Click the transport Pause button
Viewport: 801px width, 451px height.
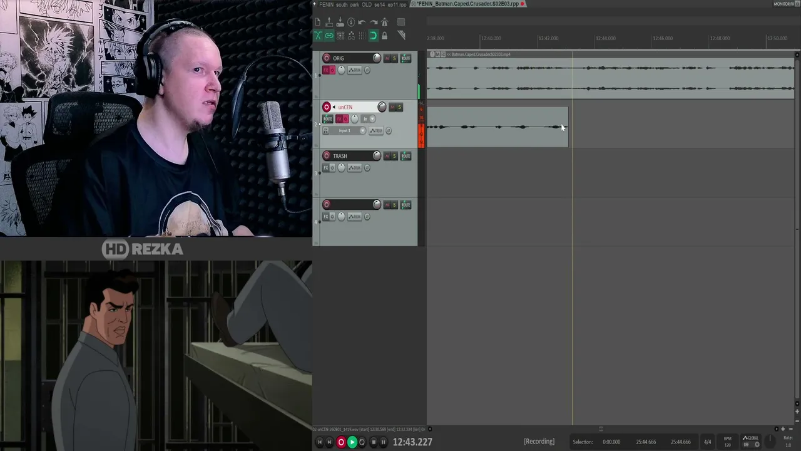pos(384,442)
